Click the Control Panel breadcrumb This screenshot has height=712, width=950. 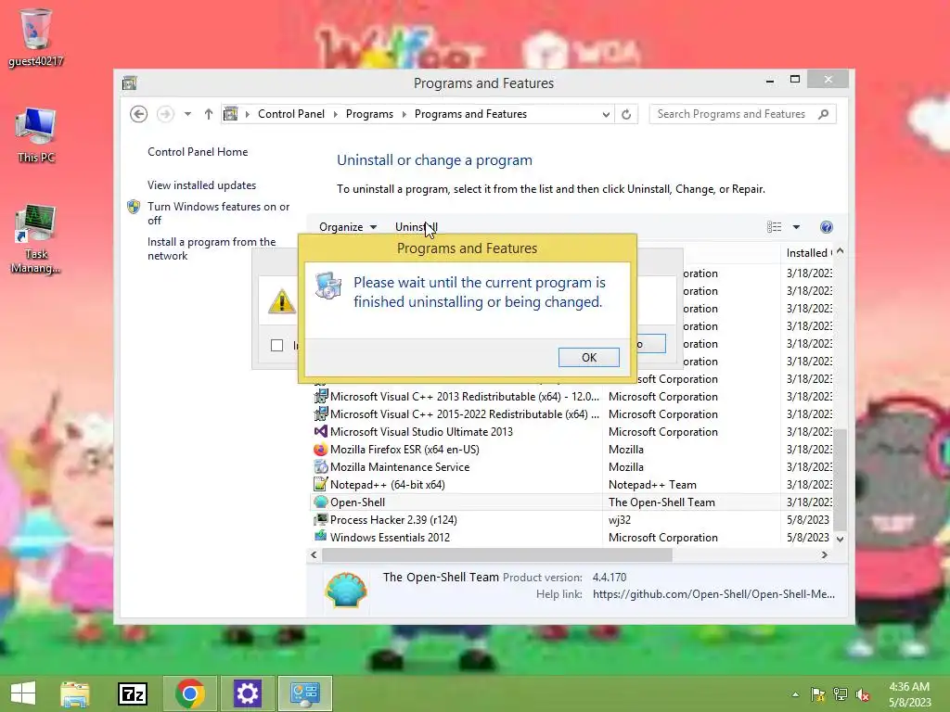[x=290, y=114]
